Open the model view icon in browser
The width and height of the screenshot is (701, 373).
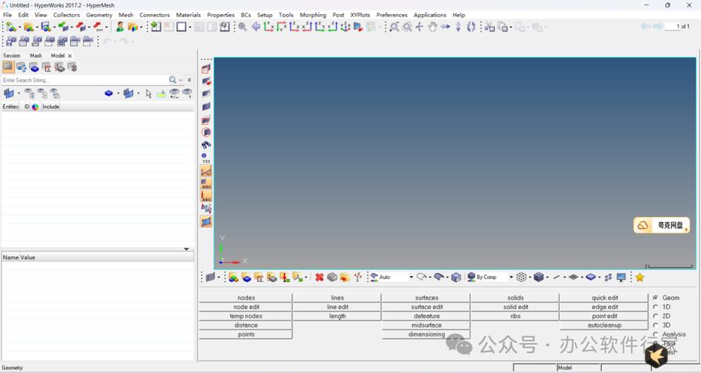pyautogui.click(x=8, y=67)
